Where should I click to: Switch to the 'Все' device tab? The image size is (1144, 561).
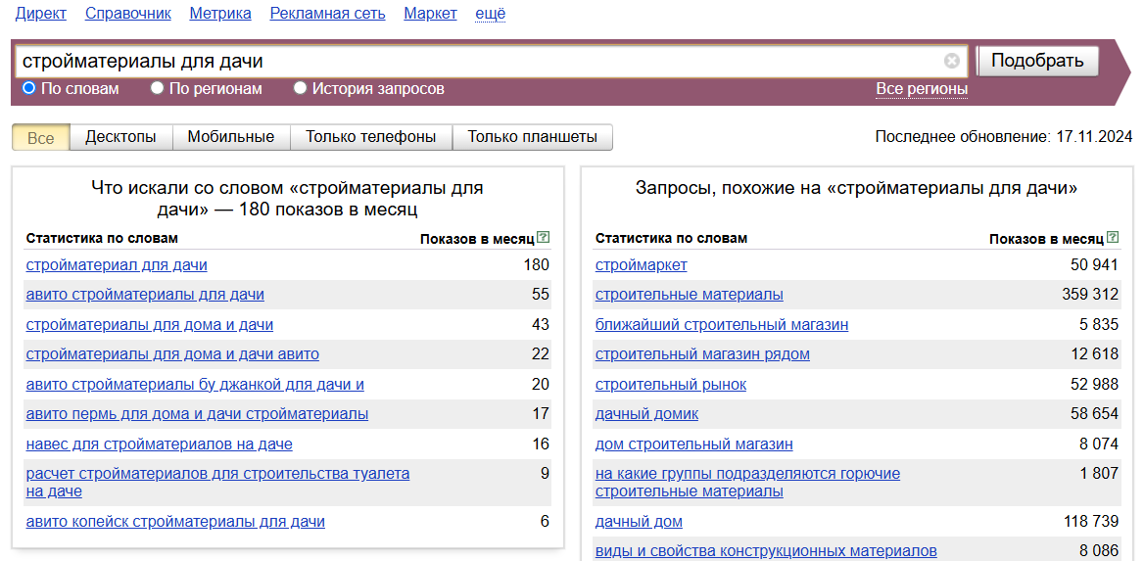pyautogui.click(x=41, y=137)
